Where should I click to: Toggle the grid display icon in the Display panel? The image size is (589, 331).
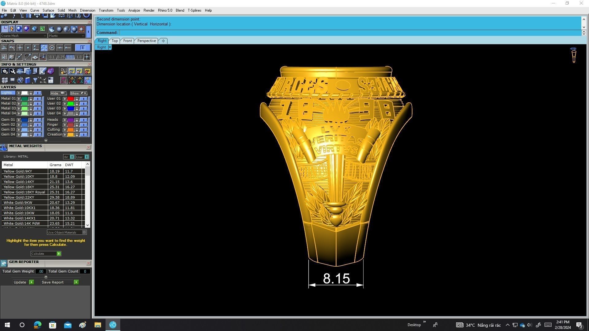pyautogui.click(x=4, y=29)
